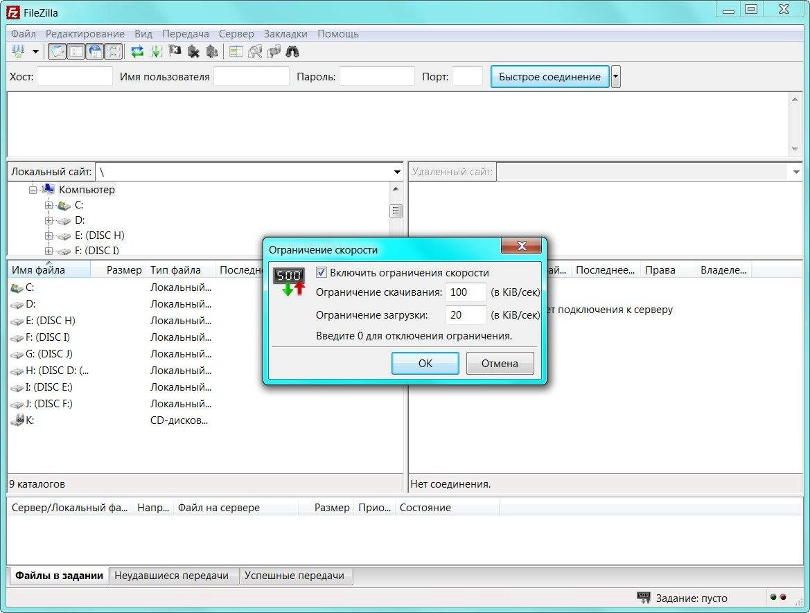This screenshot has height=613, width=810.
Task: Click Отмена in speed limit dialog
Action: tap(500, 363)
